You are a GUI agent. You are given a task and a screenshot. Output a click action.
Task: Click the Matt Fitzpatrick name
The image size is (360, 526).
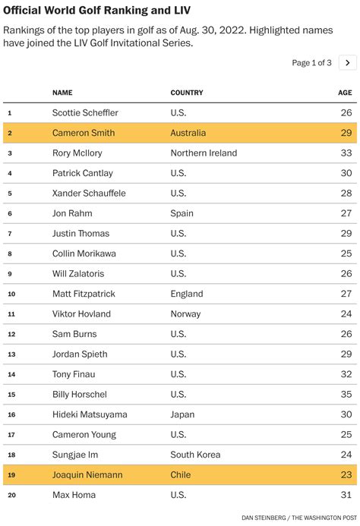pos(84,294)
